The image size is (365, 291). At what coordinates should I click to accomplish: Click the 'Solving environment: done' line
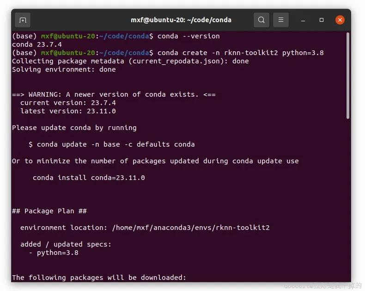(x=64, y=69)
